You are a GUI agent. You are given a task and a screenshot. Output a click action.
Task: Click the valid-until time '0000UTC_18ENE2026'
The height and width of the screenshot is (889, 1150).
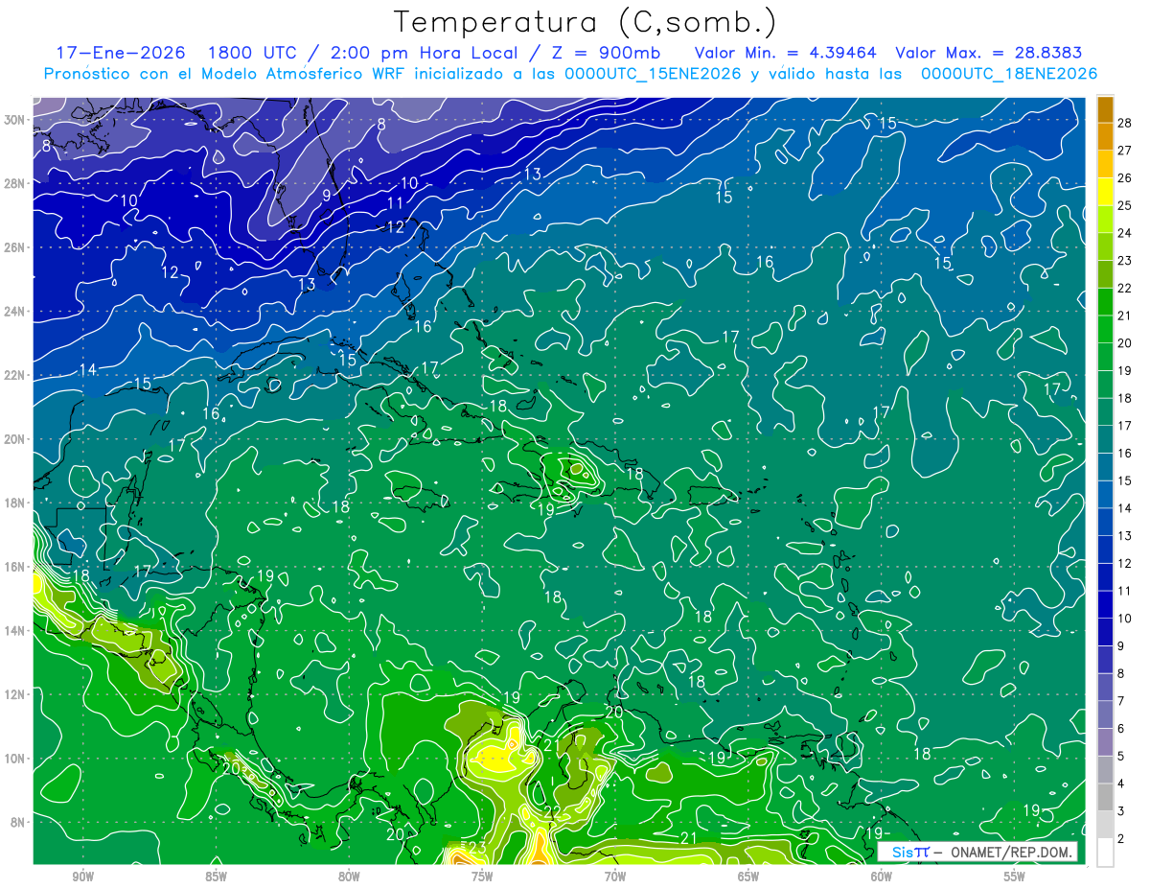click(1008, 74)
